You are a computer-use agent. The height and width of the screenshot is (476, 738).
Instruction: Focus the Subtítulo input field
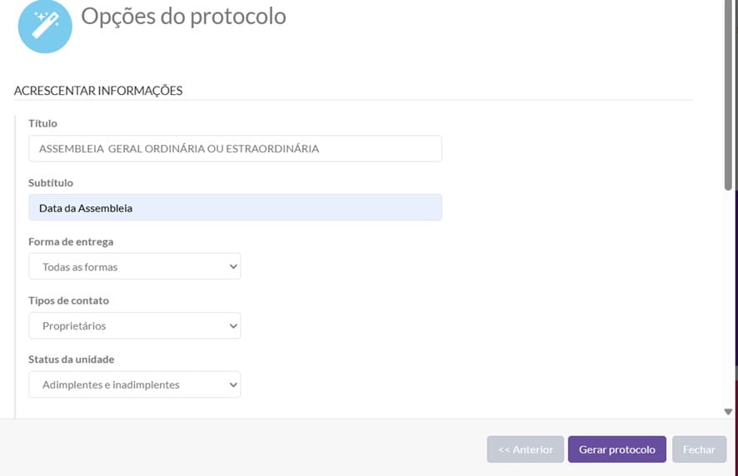coord(235,208)
